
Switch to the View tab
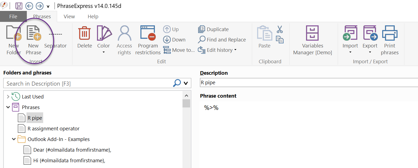69,17
